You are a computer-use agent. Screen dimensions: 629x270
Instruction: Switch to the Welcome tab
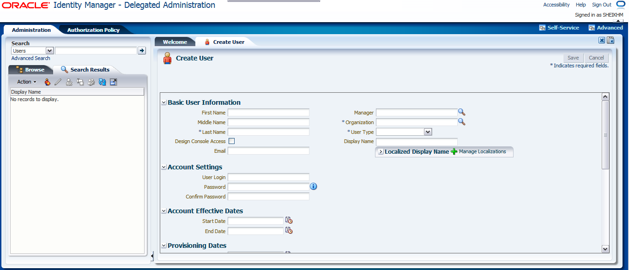coord(175,42)
